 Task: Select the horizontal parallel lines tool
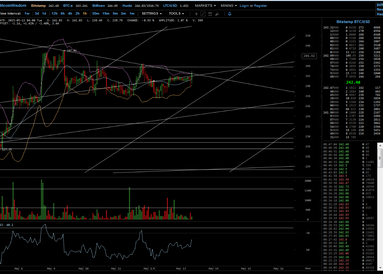tap(210, 14)
